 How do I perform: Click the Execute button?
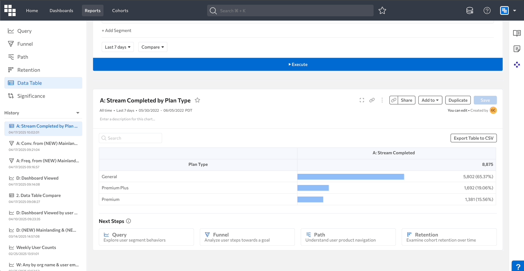297,64
